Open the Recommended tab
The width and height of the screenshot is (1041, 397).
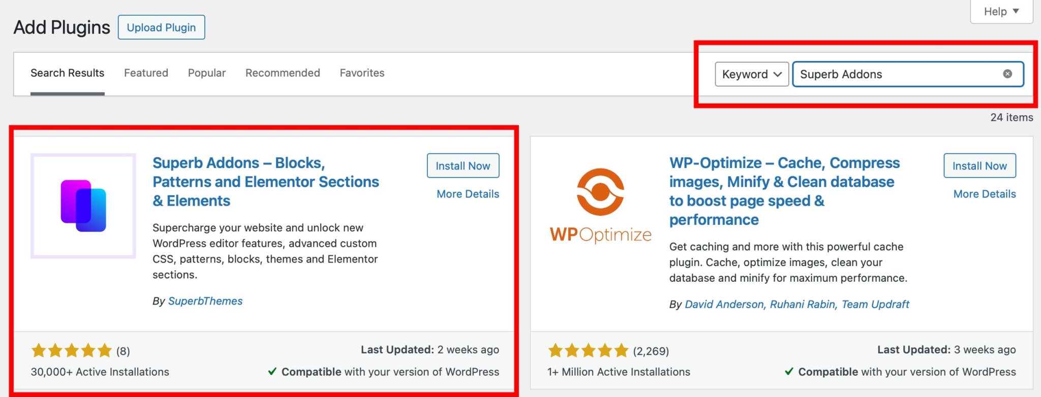coord(283,73)
